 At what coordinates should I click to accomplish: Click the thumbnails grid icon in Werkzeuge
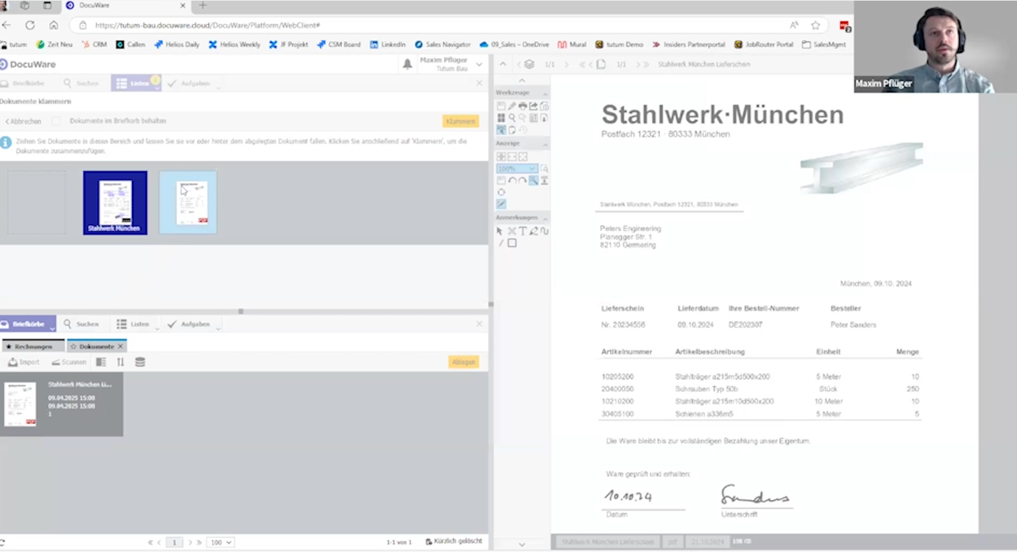501,118
